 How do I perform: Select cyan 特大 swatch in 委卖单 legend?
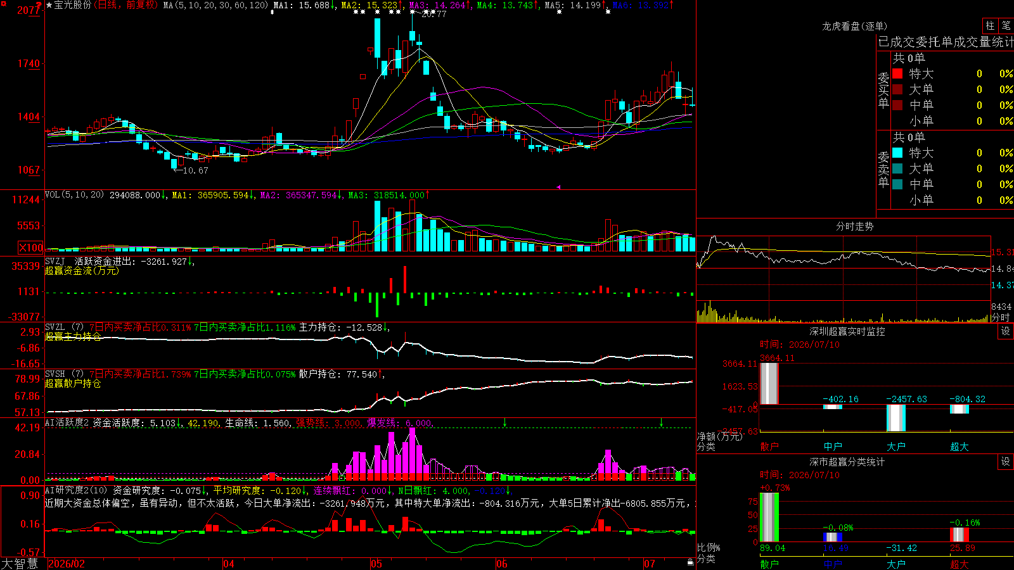point(897,153)
